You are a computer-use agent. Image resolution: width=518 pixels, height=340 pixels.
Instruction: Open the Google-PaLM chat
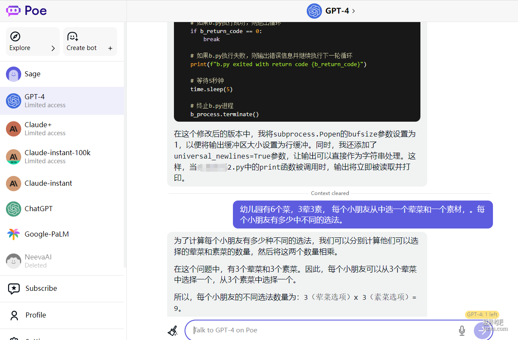tap(62, 234)
